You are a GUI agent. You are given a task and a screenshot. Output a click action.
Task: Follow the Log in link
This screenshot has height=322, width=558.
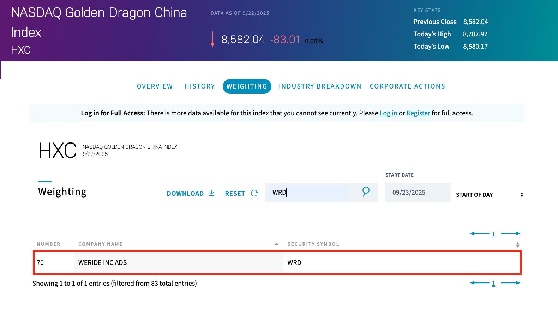(388, 113)
